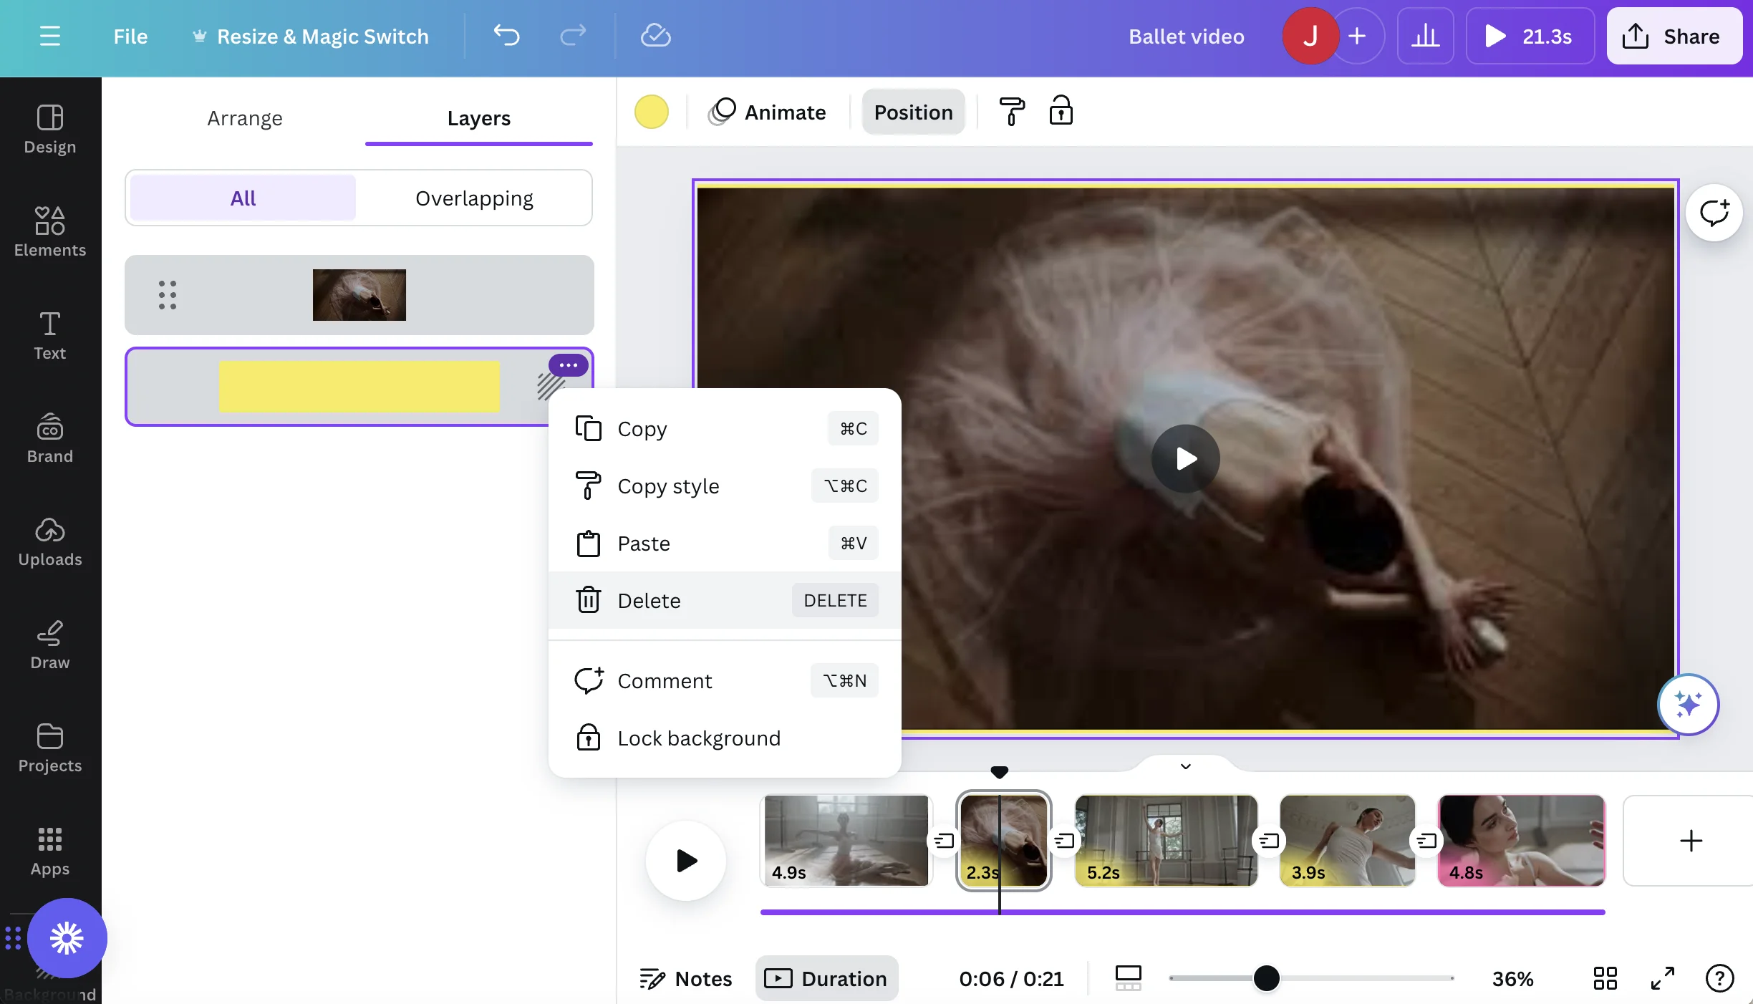Click the lock icon in toolbar

[x=1061, y=112]
